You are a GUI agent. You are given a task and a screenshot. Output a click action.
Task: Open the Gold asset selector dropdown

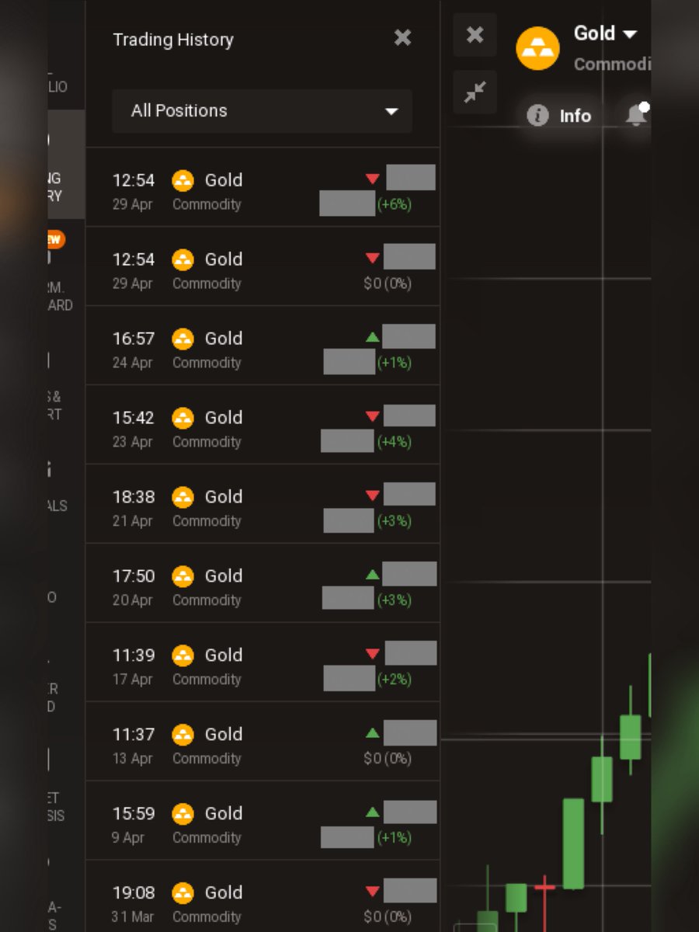[x=605, y=33]
